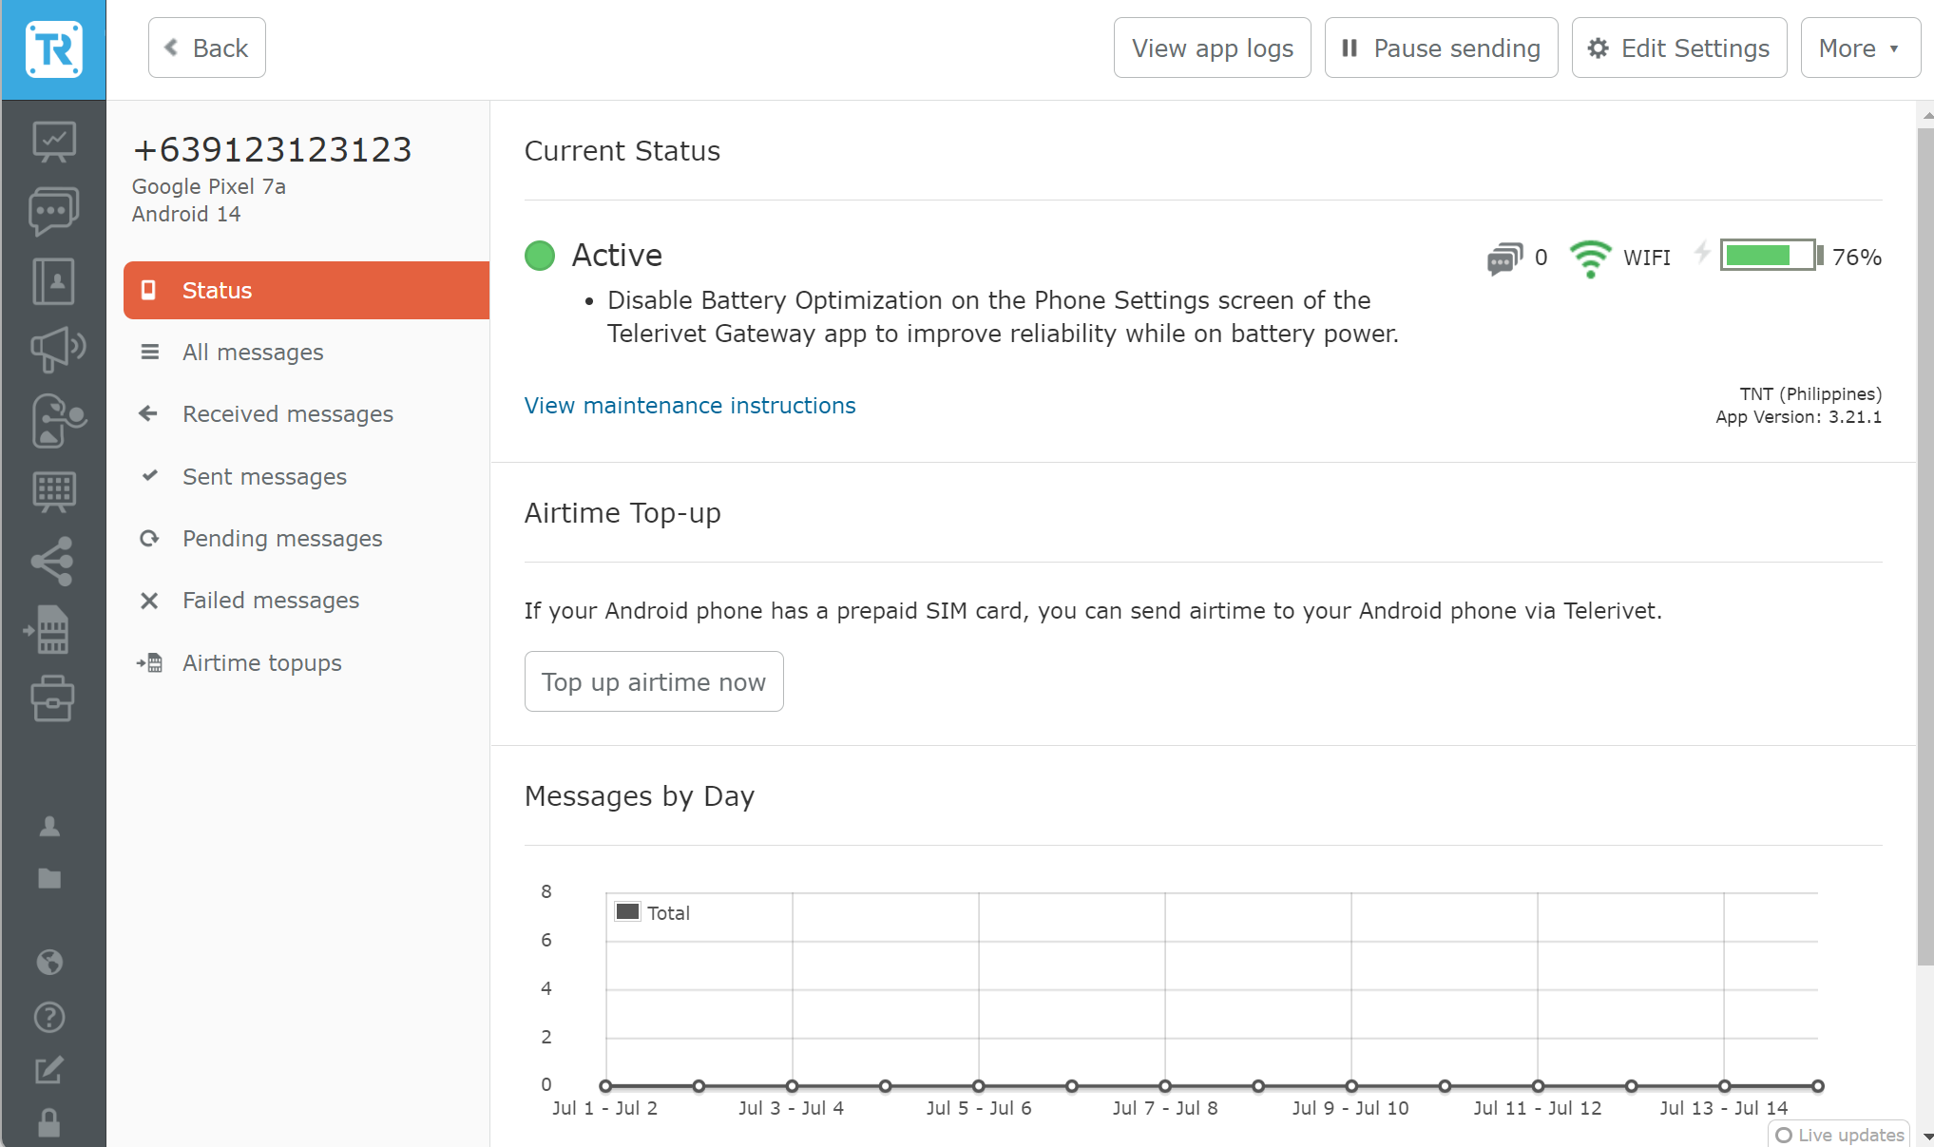Click the 76% battery percentage
1934x1147 pixels.
coord(1857,257)
